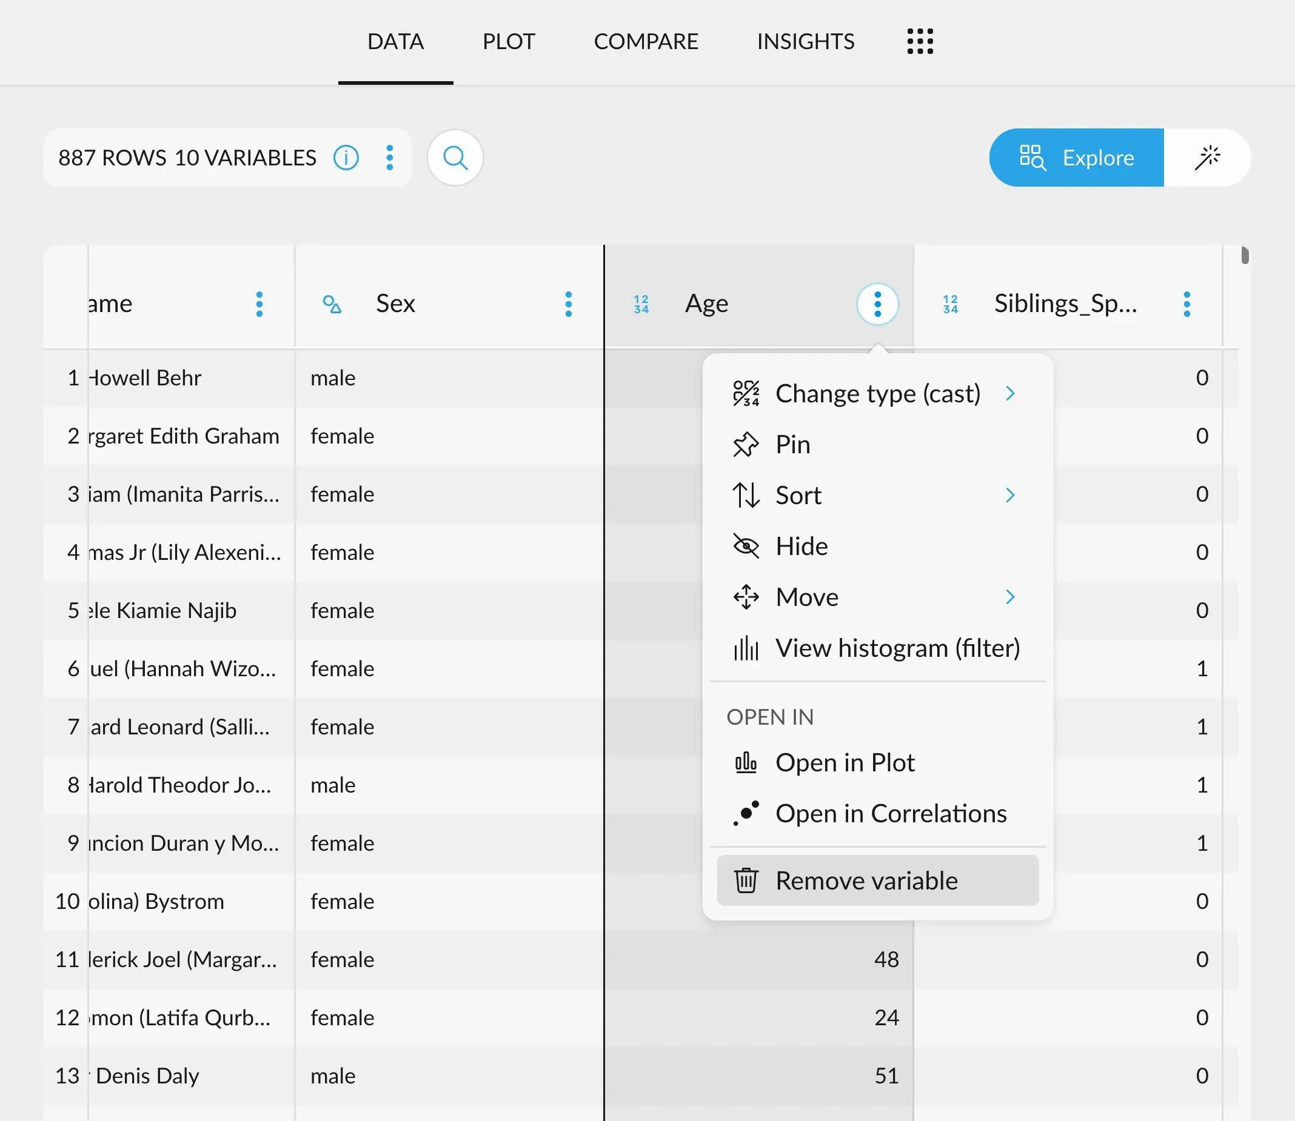The image size is (1295, 1121).
Task: Click the magic wand icon beside Explore
Action: [x=1209, y=158]
